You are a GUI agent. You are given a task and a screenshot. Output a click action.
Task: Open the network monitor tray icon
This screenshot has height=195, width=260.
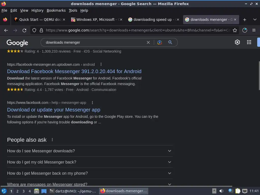pos(245,191)
